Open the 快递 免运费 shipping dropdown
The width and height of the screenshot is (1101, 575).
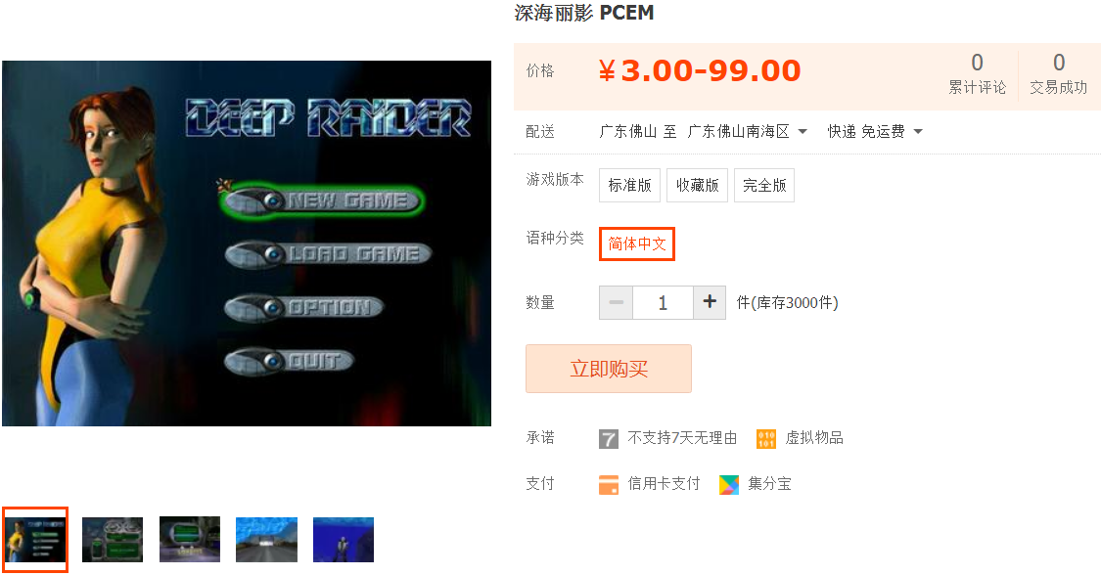(x=875, y=131)
